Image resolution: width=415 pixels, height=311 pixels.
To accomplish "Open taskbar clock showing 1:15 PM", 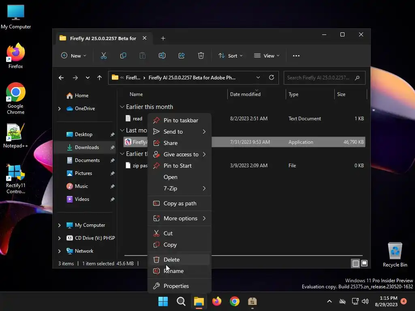I will (x=386, y=301).
